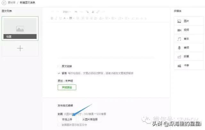Toggle Underline formatting
This screenshot has width=205, height=130.
coord(60,18)
